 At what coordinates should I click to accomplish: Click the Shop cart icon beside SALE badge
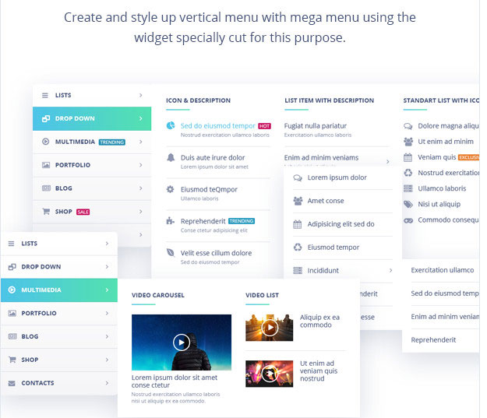pos(46,212)
